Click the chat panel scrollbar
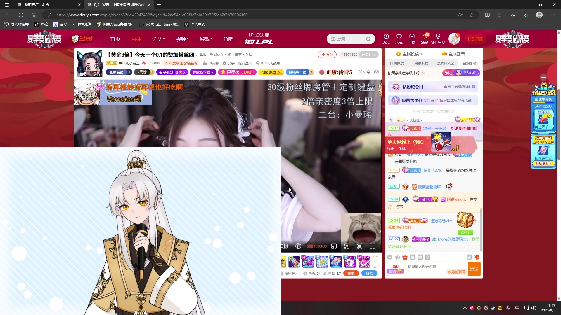The width and height of the screenshot is (561, 315). click(481, 229)
